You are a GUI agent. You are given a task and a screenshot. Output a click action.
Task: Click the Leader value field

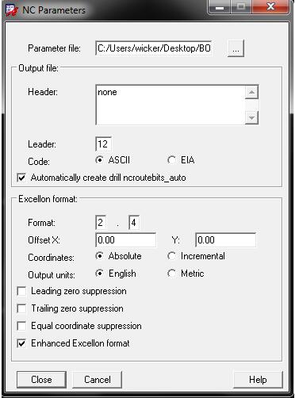click(x=103, y=144)
